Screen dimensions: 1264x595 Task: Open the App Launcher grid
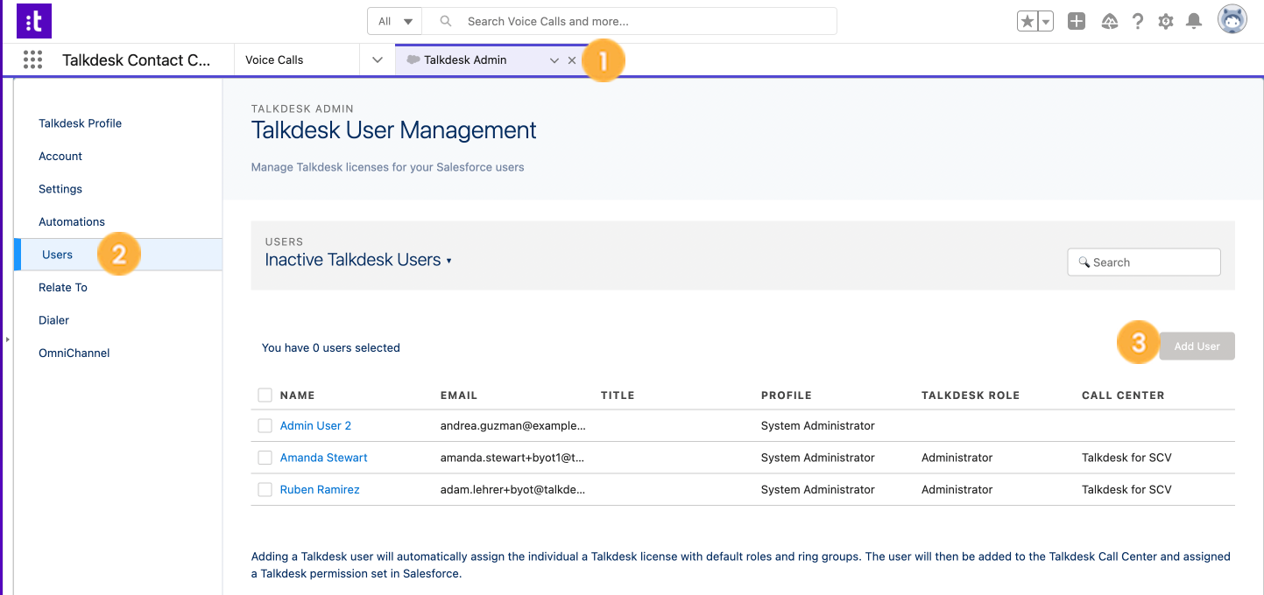[32, 59]
